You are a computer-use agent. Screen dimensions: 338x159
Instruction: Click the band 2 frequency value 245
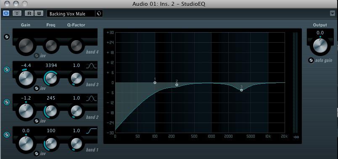click(x=51, y=98)
